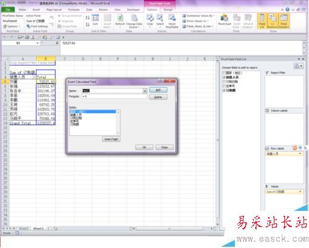
Task: Click Delete button in Insert Calculated Field dialog
Action: pos(158,97)
